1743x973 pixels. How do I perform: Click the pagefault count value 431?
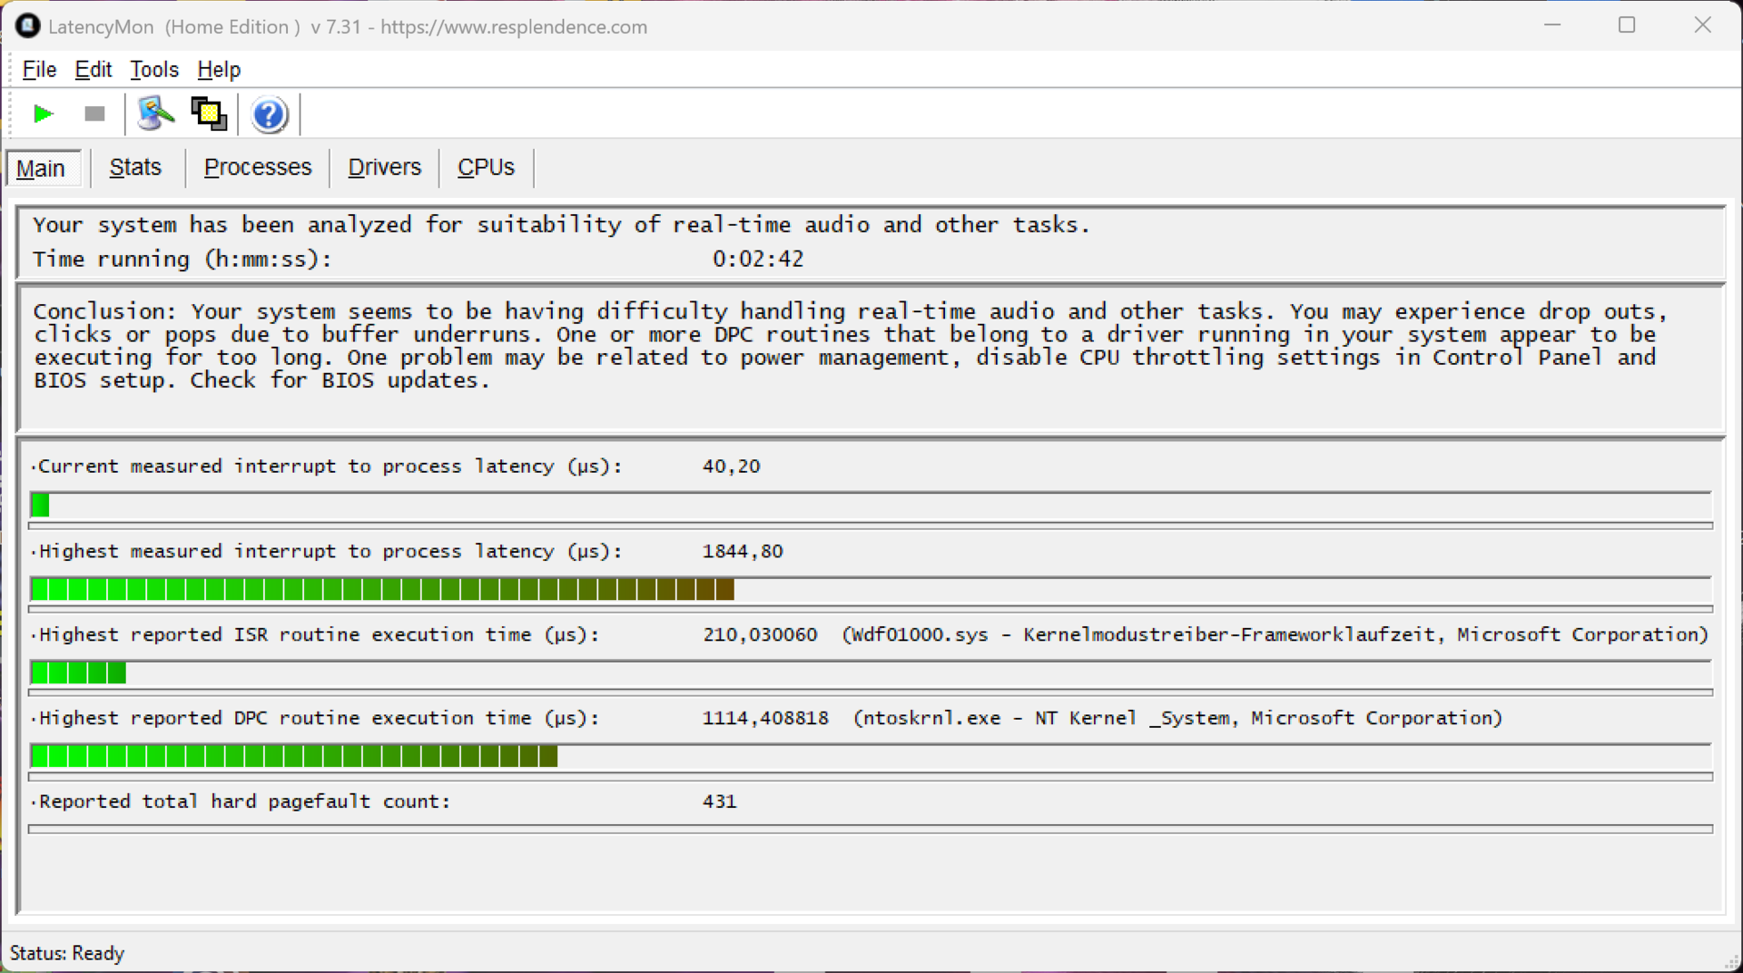coord(719,801)
